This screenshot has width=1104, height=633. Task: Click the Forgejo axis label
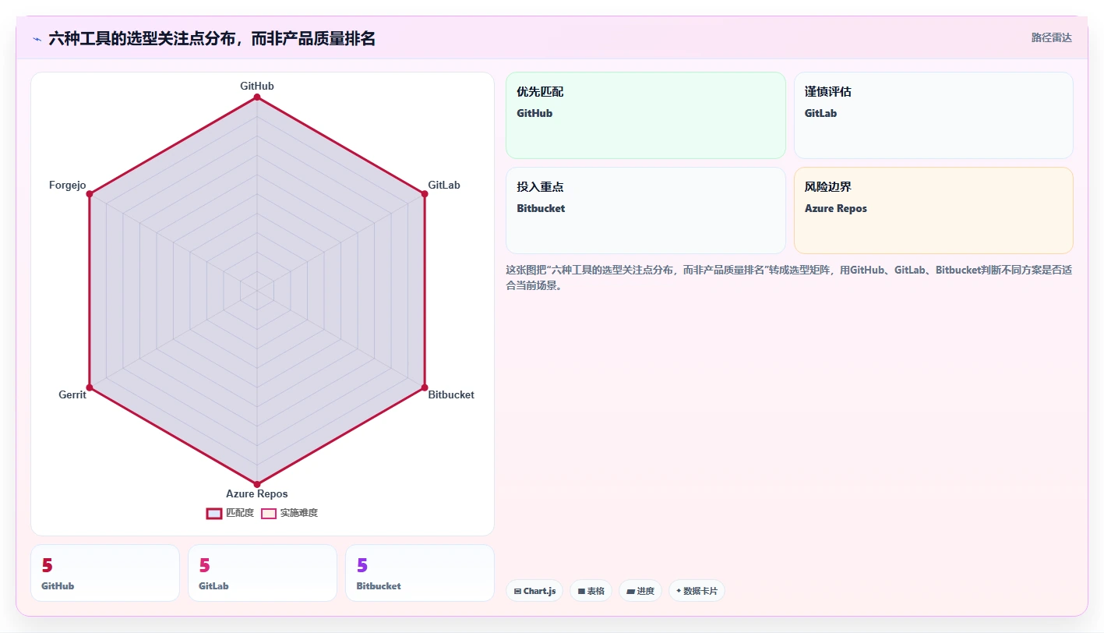click(67, 186)
